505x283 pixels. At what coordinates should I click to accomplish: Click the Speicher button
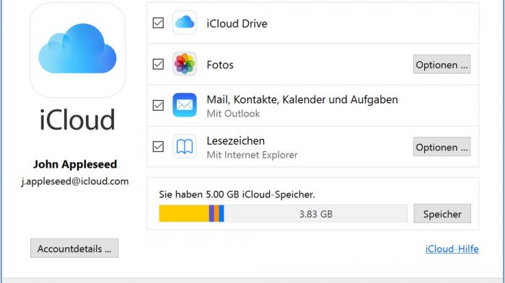442,214
